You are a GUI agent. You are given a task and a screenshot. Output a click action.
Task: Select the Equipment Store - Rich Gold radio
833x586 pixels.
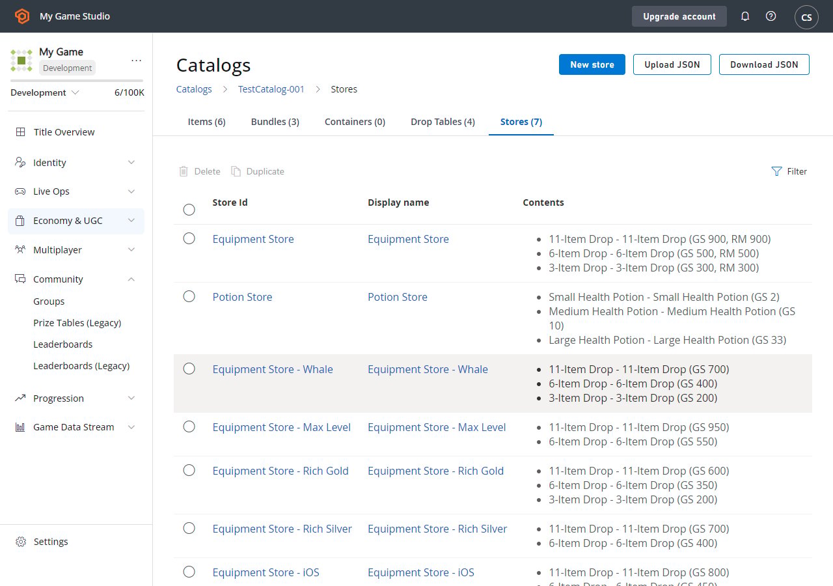tap(189, 470)
